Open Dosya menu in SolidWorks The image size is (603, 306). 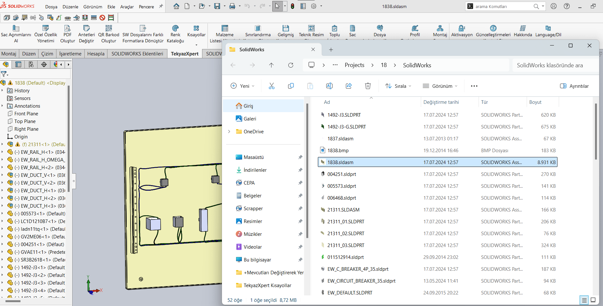click(51, 7)
